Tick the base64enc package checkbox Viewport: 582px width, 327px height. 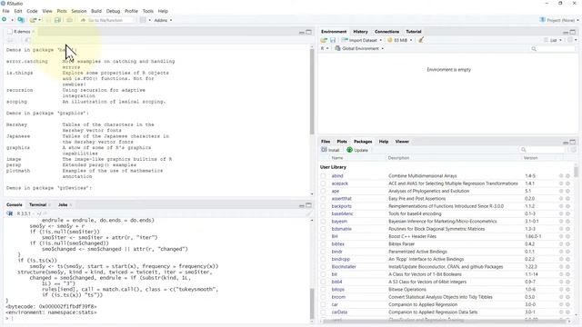click(x=324, y=213)
